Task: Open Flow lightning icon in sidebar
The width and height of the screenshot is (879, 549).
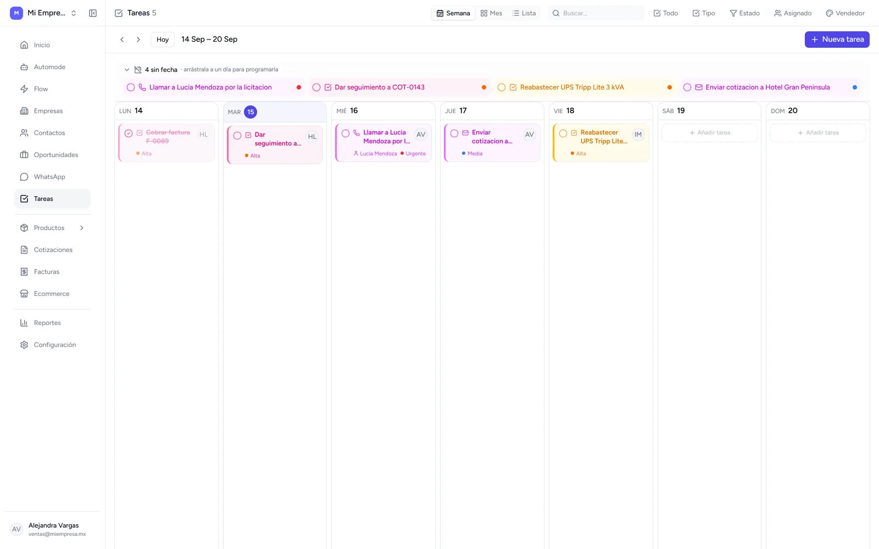Action: click(24, 89)
